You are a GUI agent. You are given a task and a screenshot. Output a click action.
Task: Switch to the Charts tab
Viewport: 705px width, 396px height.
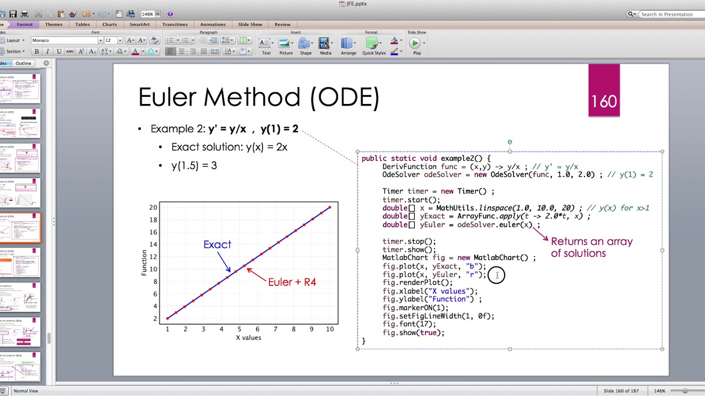(x=110, y=24)
